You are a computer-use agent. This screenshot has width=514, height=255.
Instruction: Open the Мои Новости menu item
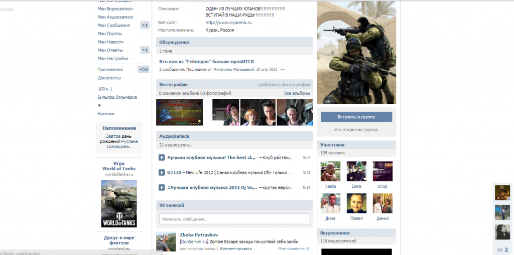(110, 42)
